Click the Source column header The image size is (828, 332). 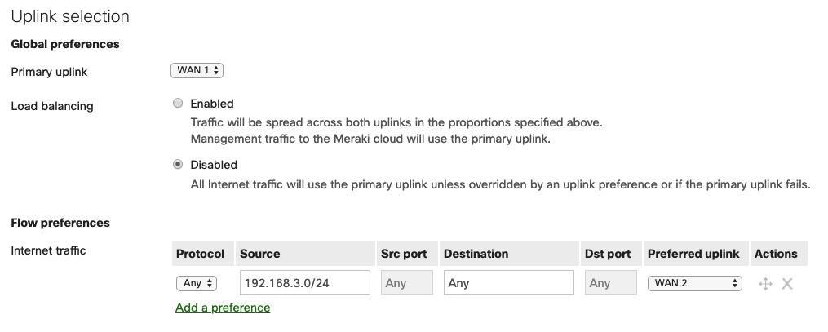coord(259,254)
